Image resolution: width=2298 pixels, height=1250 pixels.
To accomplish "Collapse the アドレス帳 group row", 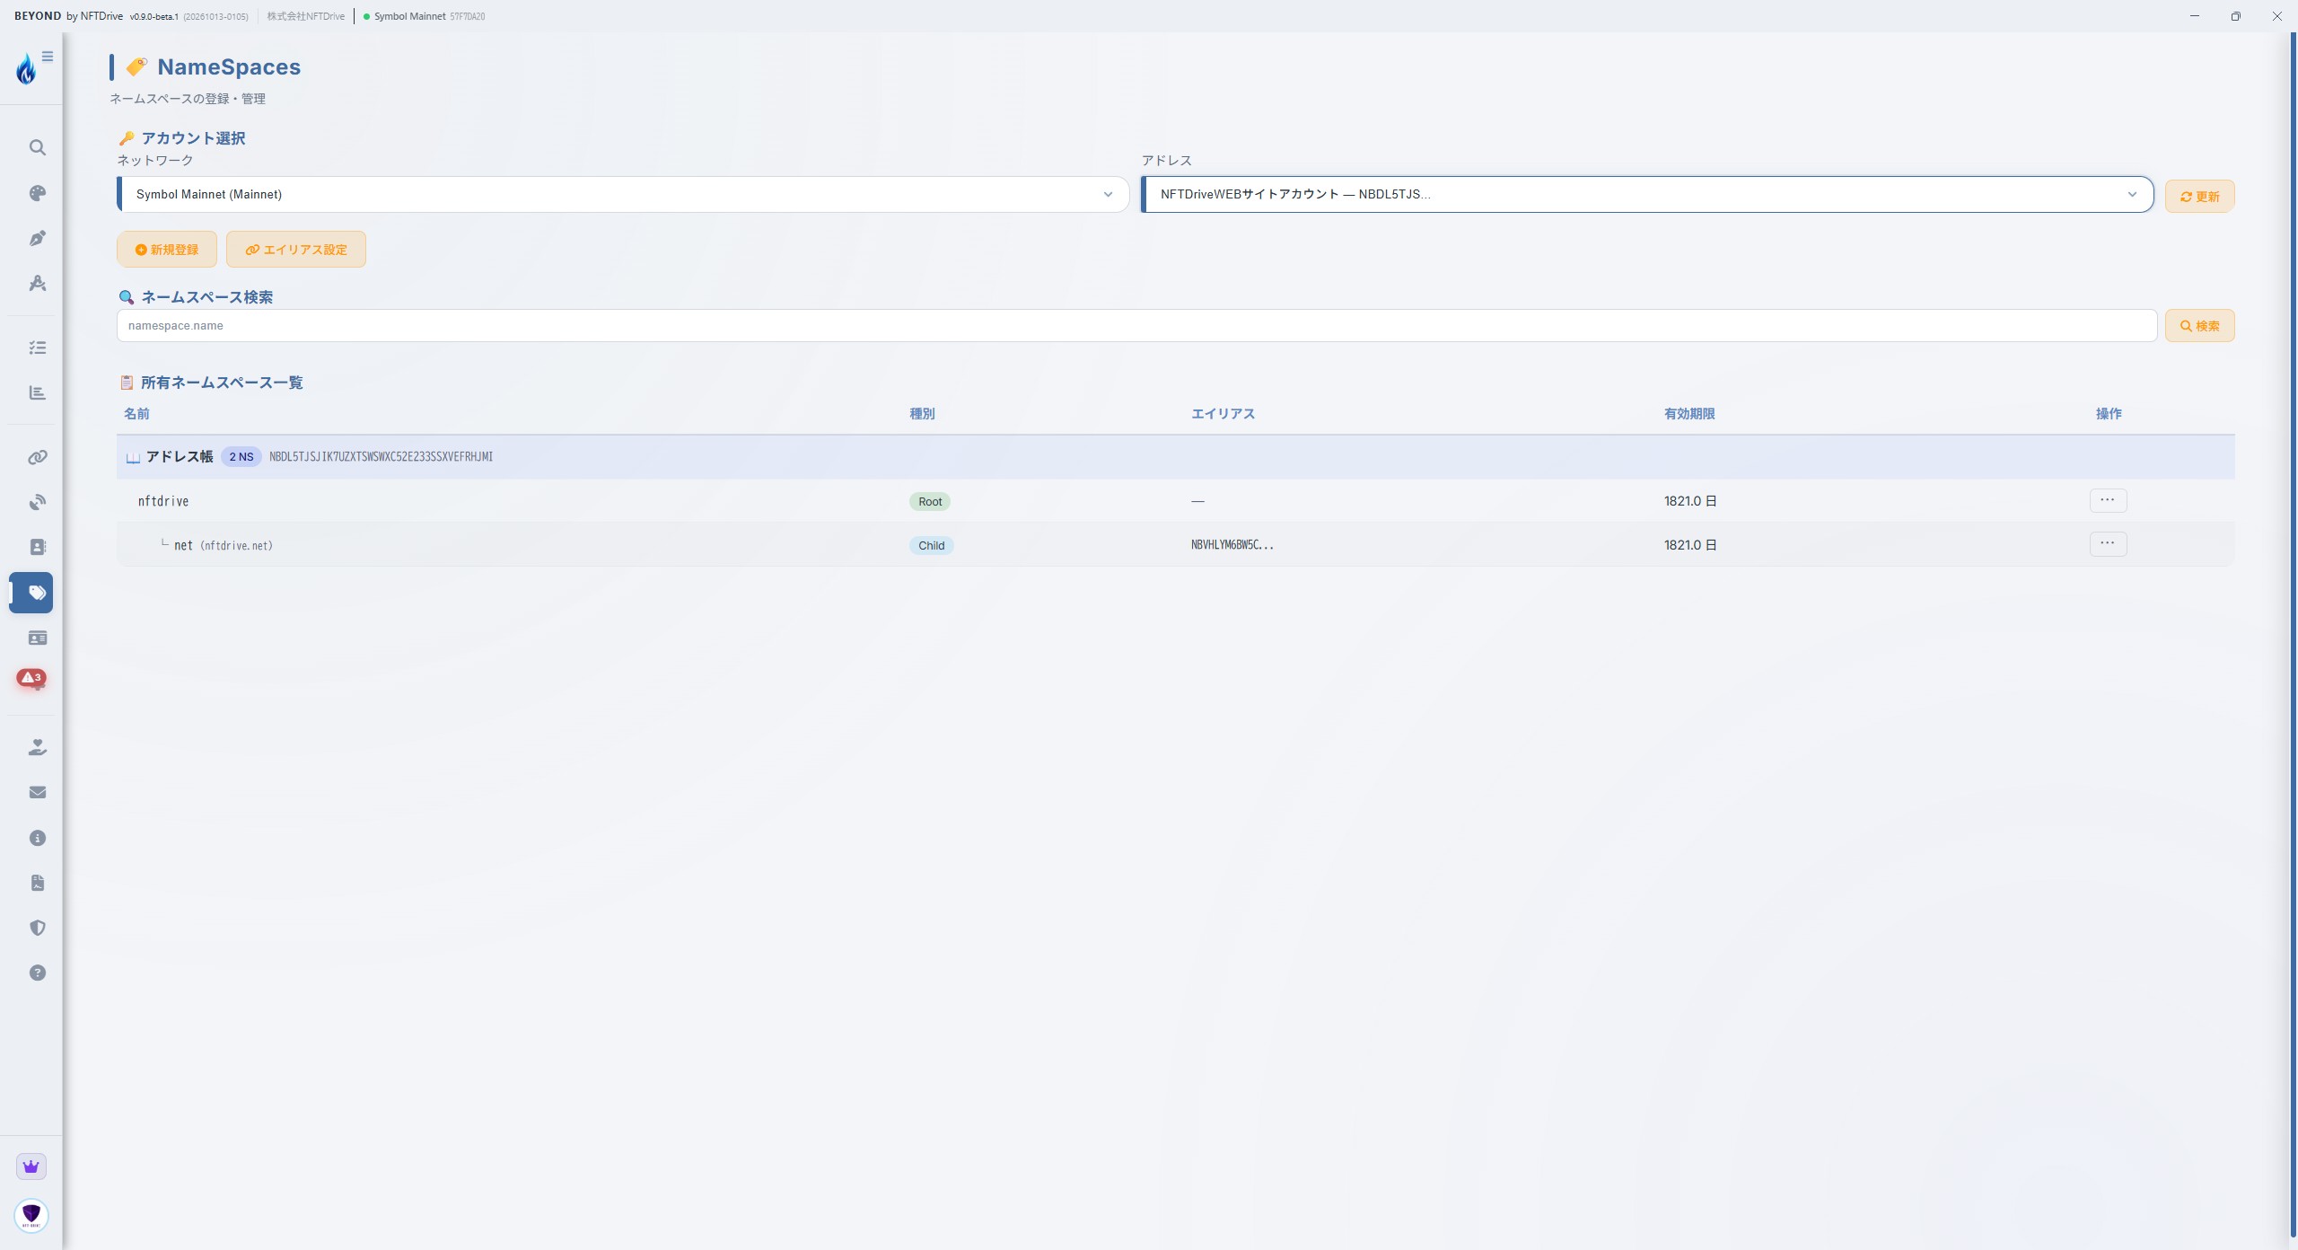I will click(x=1176, y=457).
